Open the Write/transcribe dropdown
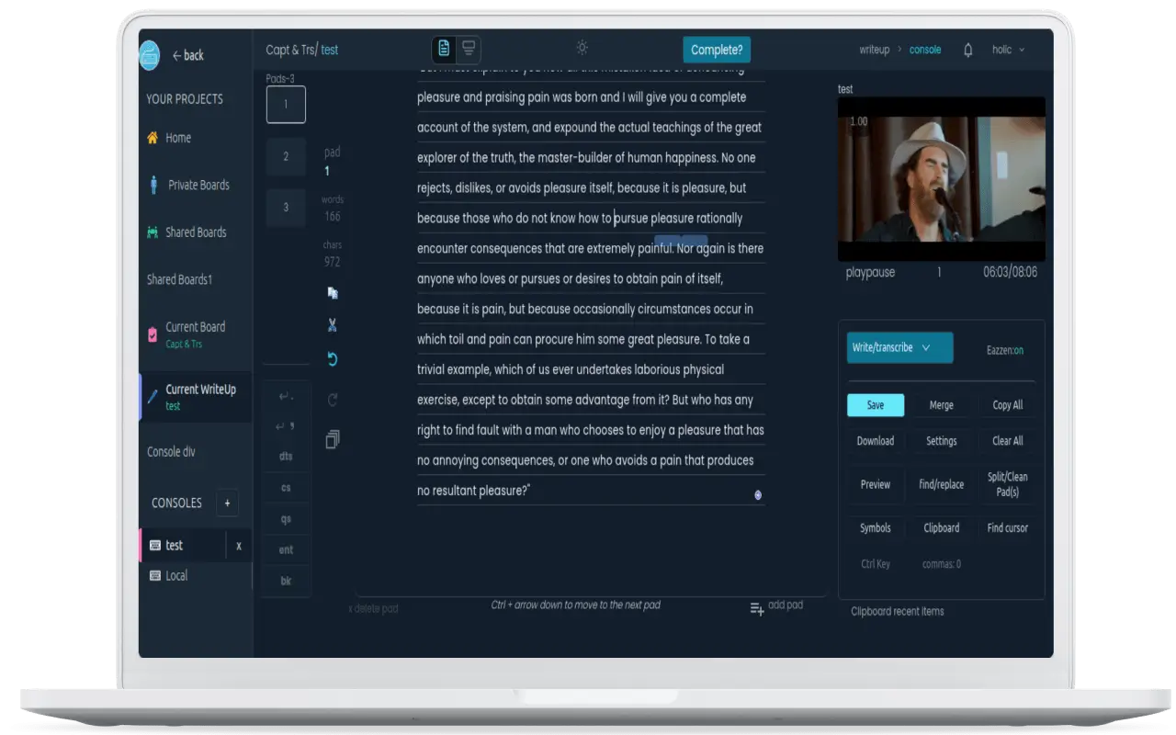Image resolution: width=1176 pixels, height=735 pixels. 899,348
